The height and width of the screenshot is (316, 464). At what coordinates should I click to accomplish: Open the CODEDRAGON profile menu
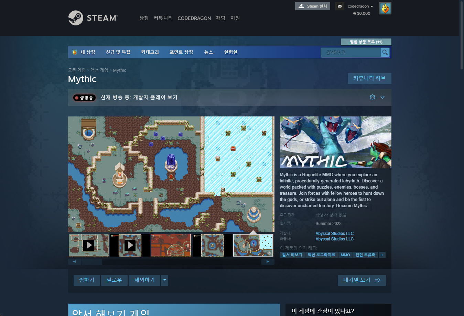click(194, 18)
